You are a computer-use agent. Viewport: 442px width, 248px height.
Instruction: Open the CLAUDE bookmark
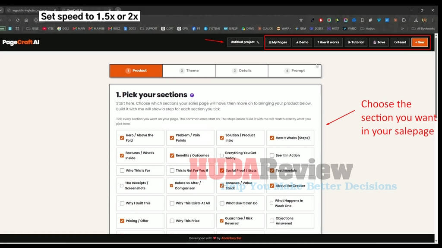[265, 29]
